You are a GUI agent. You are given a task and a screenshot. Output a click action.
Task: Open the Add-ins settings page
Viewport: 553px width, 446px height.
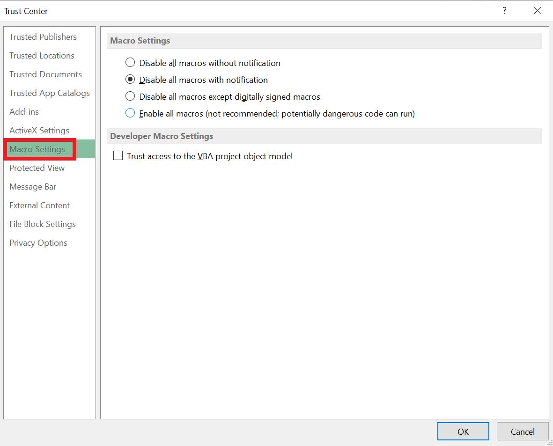[x=24, y=112]
